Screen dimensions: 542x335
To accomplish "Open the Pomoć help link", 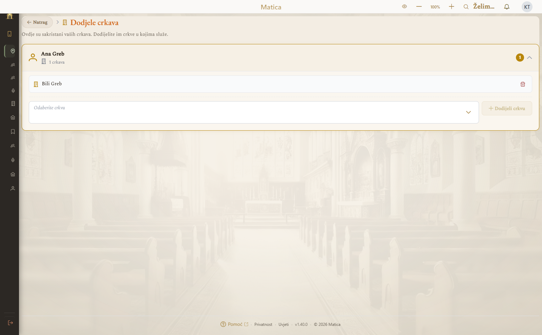I will pyautogui.click(x=234, y=324).
